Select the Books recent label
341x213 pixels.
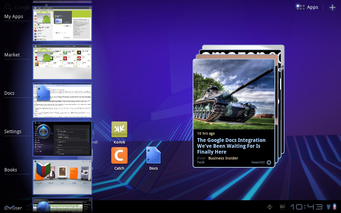click(x=11, y=170)
